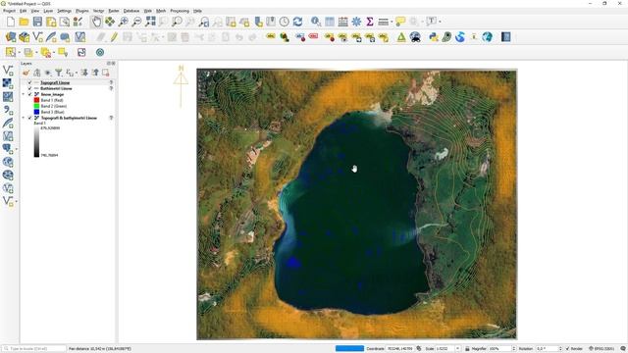The height and width of the screenshot is (353, 628).
Task: Click the Coordinate field in status bar
Action: click(x=399, y=349)
